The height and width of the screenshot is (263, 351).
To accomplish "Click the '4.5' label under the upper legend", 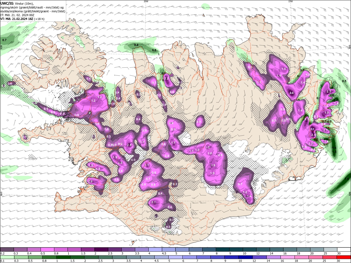I will tap(164, 253).
